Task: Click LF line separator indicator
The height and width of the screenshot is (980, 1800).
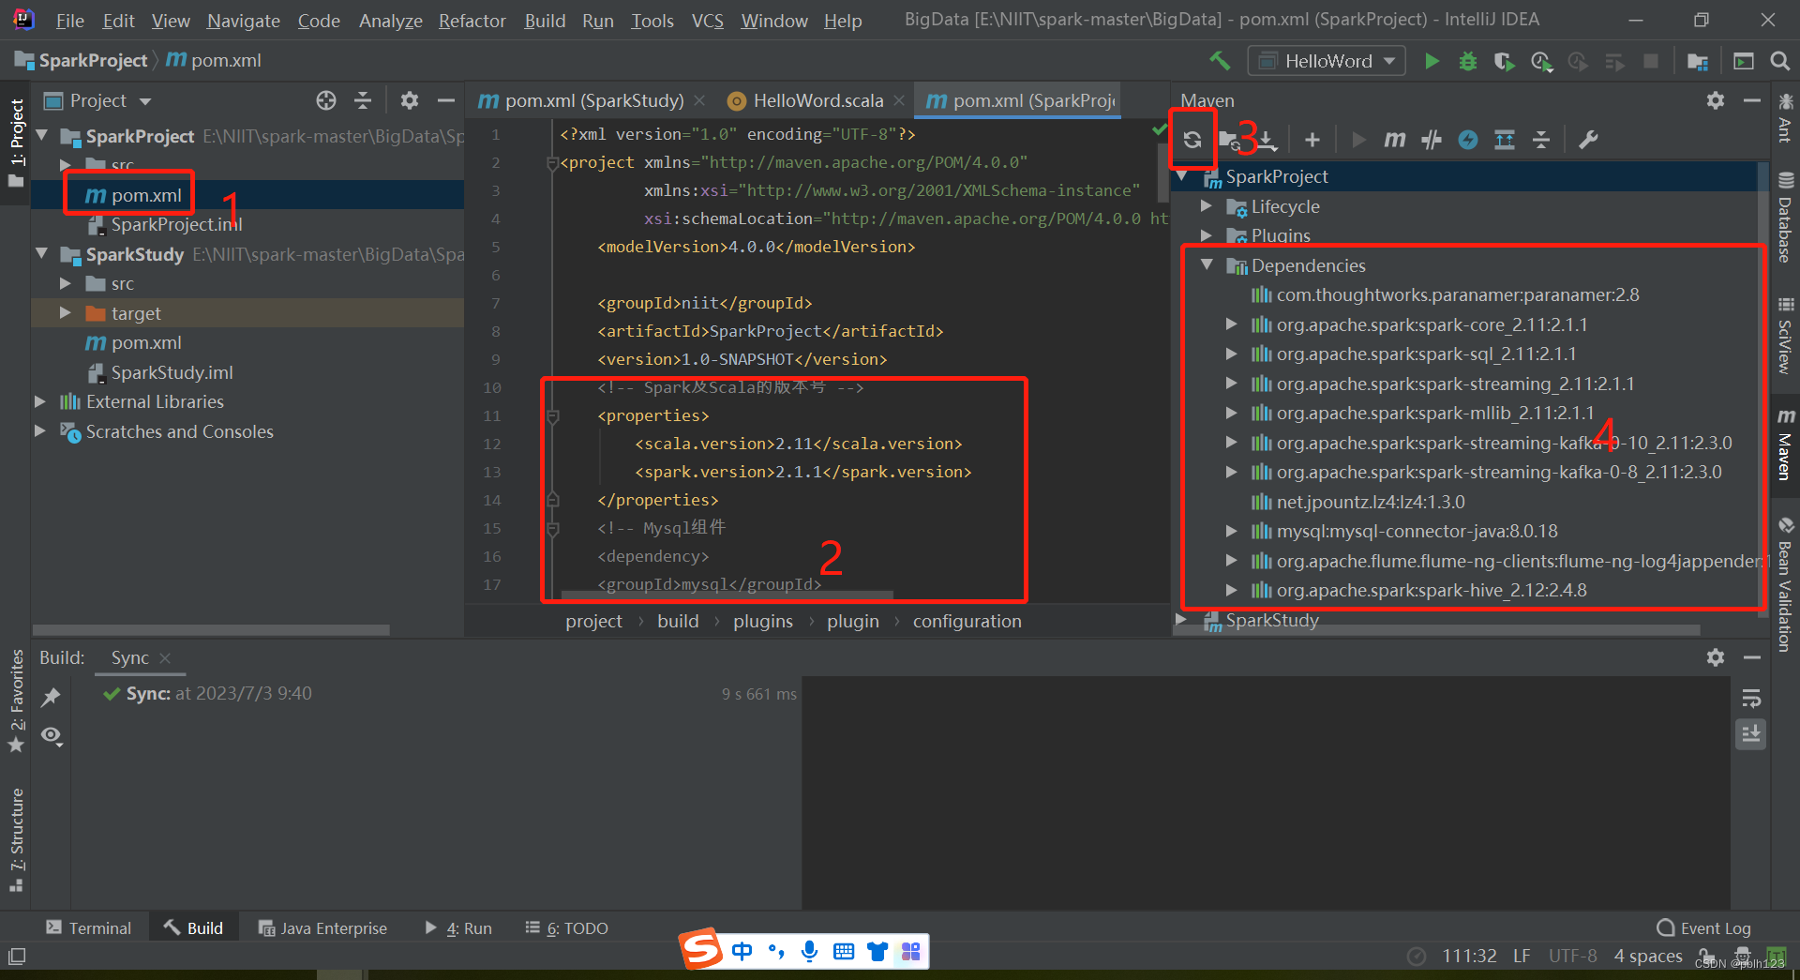Action: tap(1522, 956)
